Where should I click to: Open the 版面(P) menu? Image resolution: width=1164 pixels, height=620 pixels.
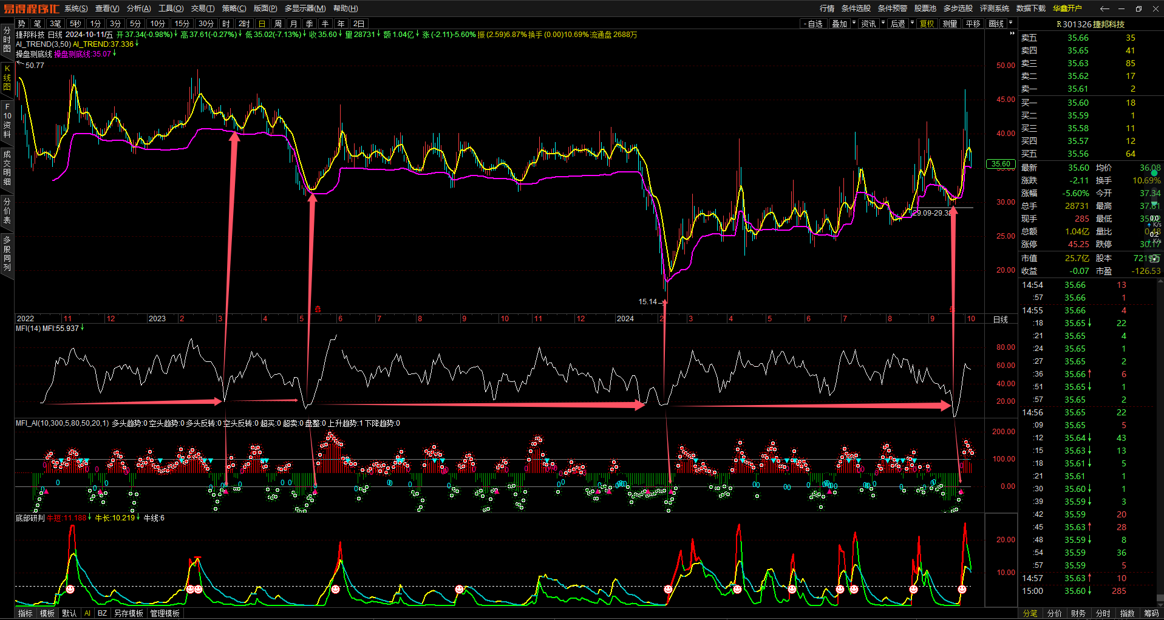pos(265,9)
